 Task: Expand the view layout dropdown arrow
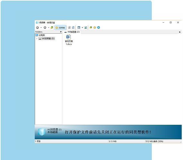(x=82, y=27)
